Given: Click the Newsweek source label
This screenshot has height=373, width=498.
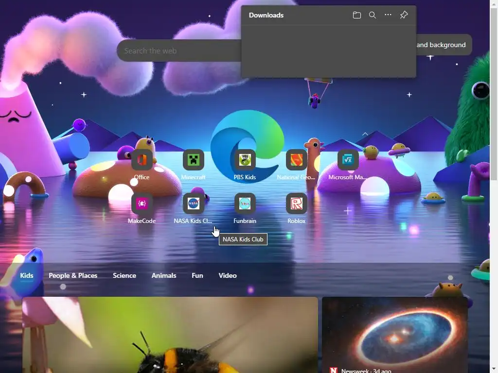Looking at the screenshot, I should (x=366, y=370).
